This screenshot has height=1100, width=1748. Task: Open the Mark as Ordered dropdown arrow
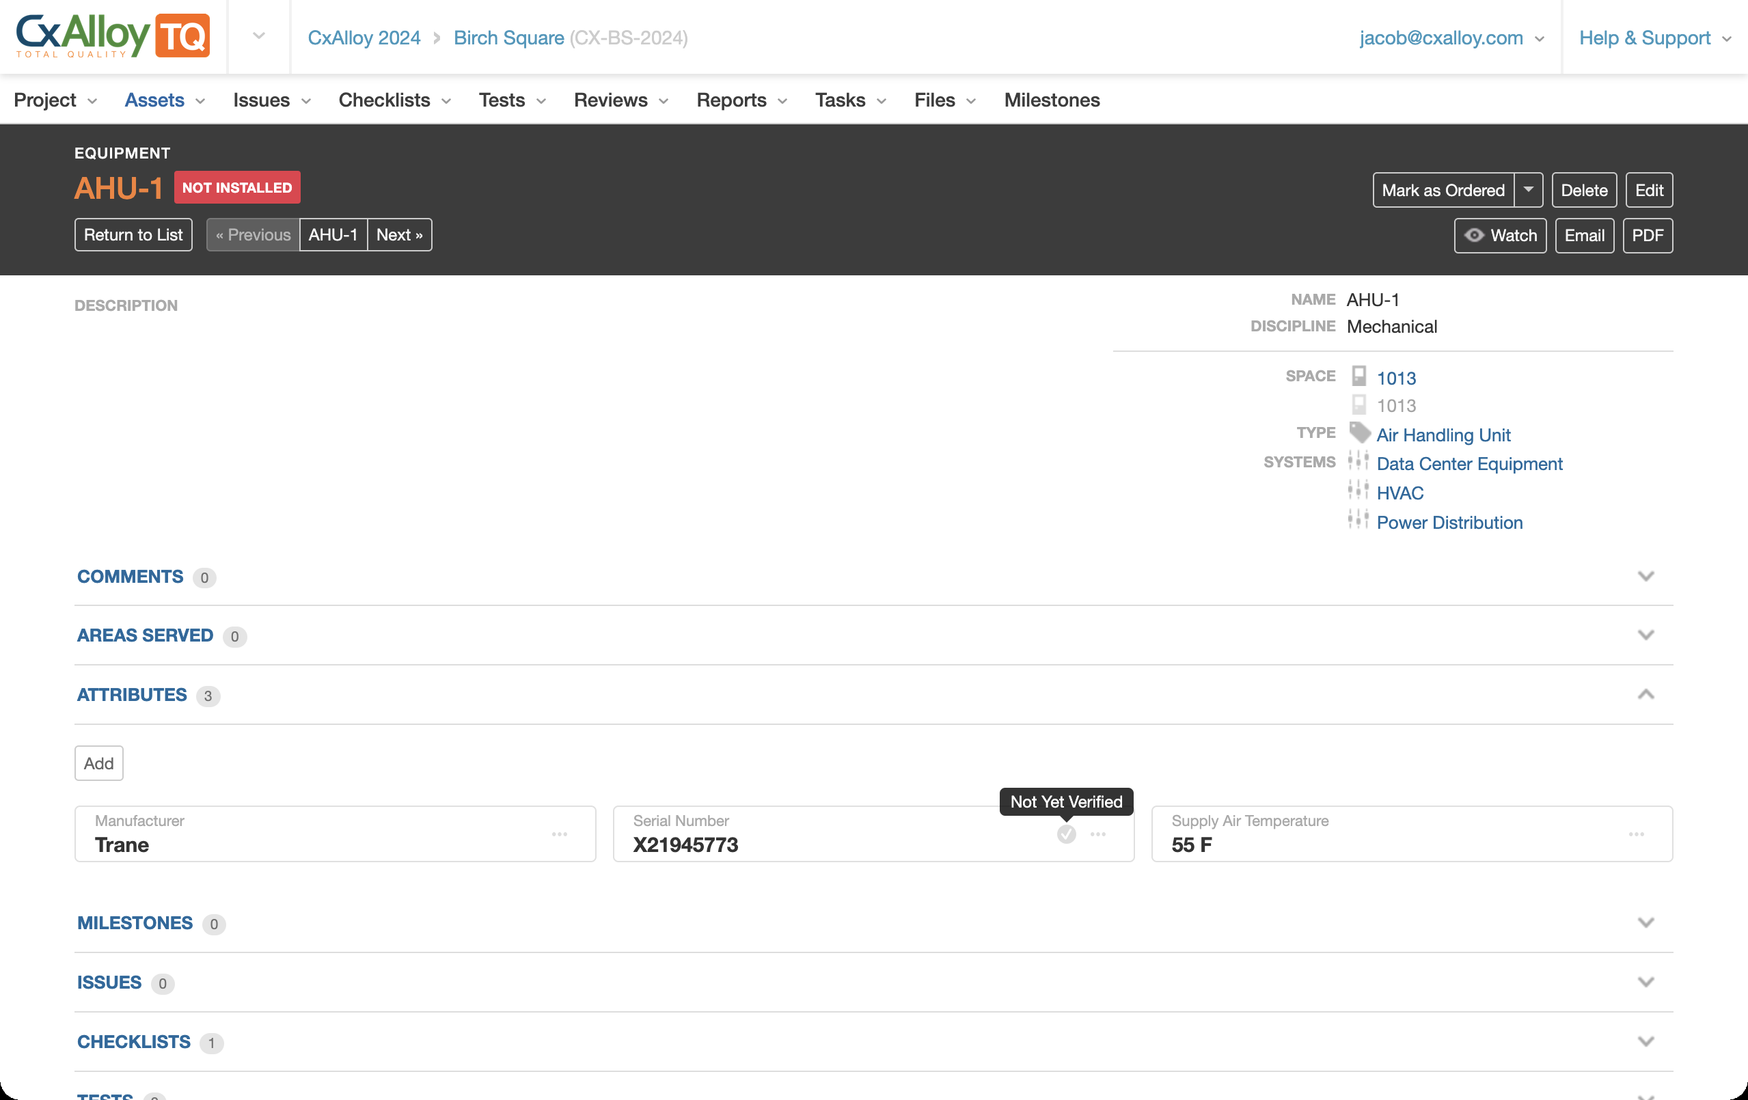tap(1529, 189)
